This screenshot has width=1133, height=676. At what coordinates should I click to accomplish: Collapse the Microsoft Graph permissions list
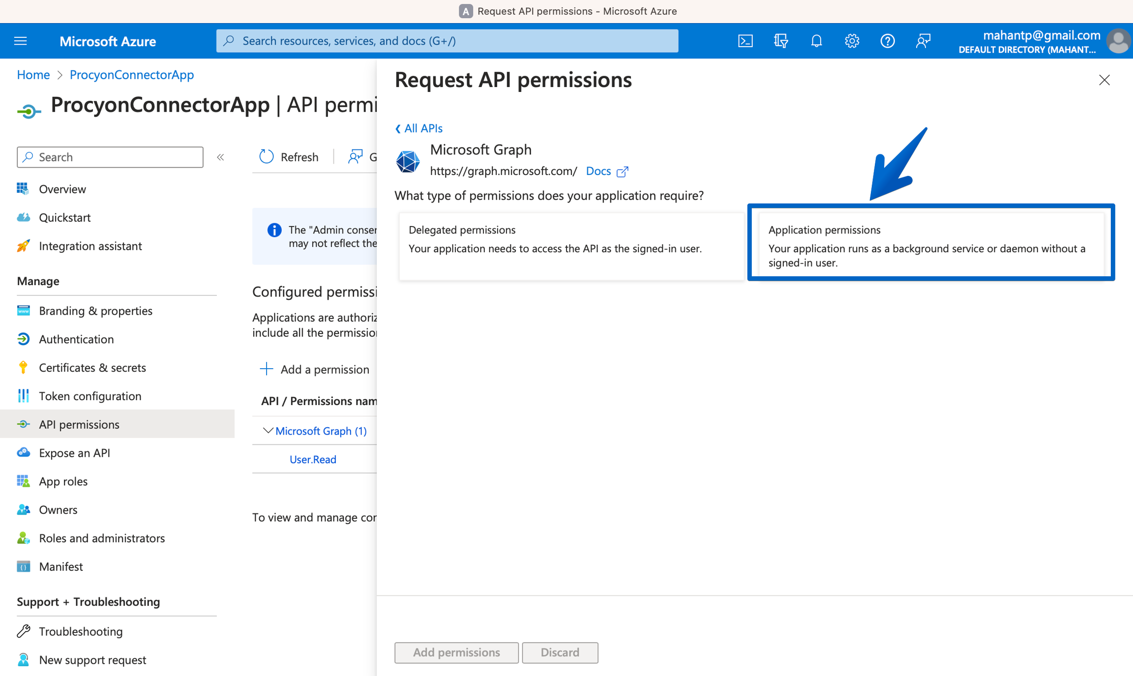[268, 431]
